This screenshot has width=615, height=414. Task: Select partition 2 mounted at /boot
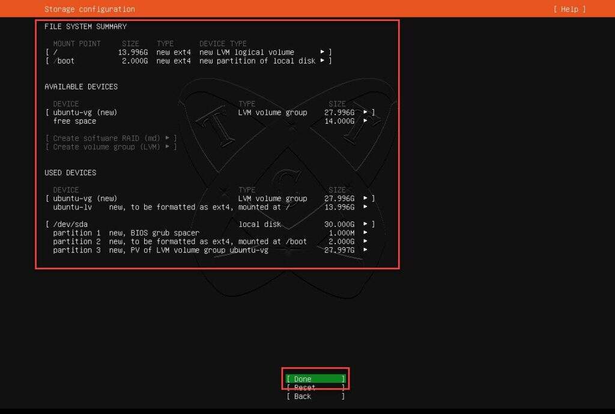(210, 242)
